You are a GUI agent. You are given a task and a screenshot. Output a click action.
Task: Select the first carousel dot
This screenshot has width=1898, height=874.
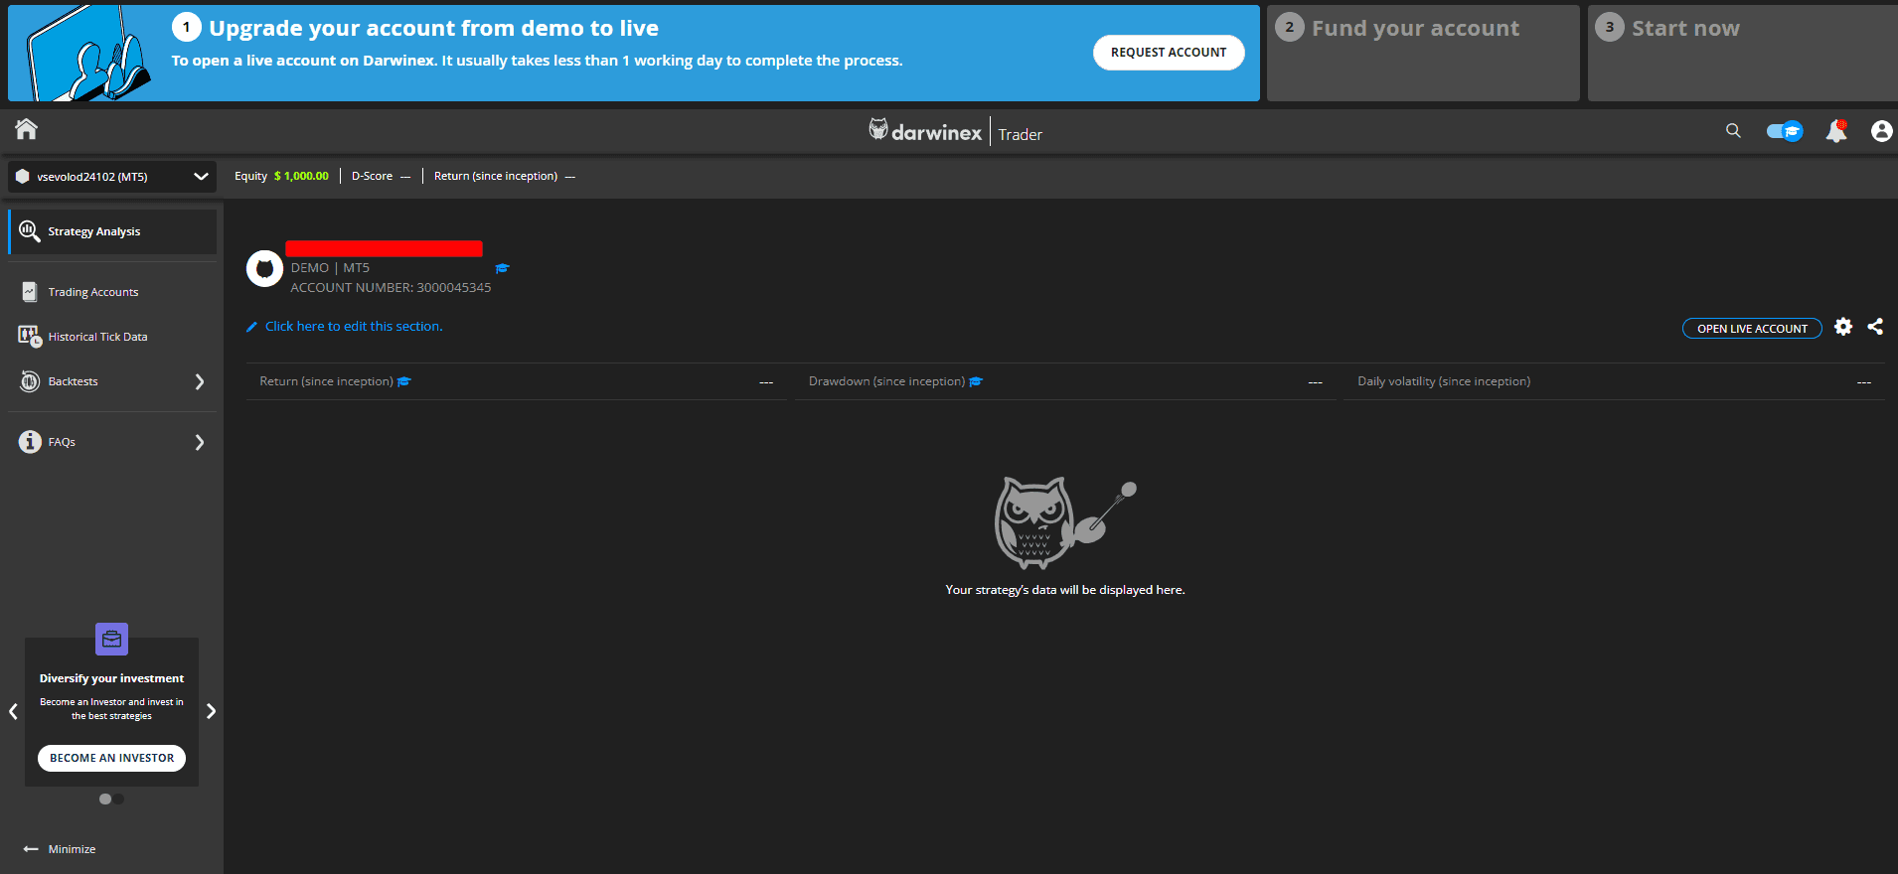(105, 799)
